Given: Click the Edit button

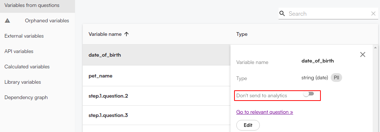Looking at the screenshot, I should [x=248, y=125].
